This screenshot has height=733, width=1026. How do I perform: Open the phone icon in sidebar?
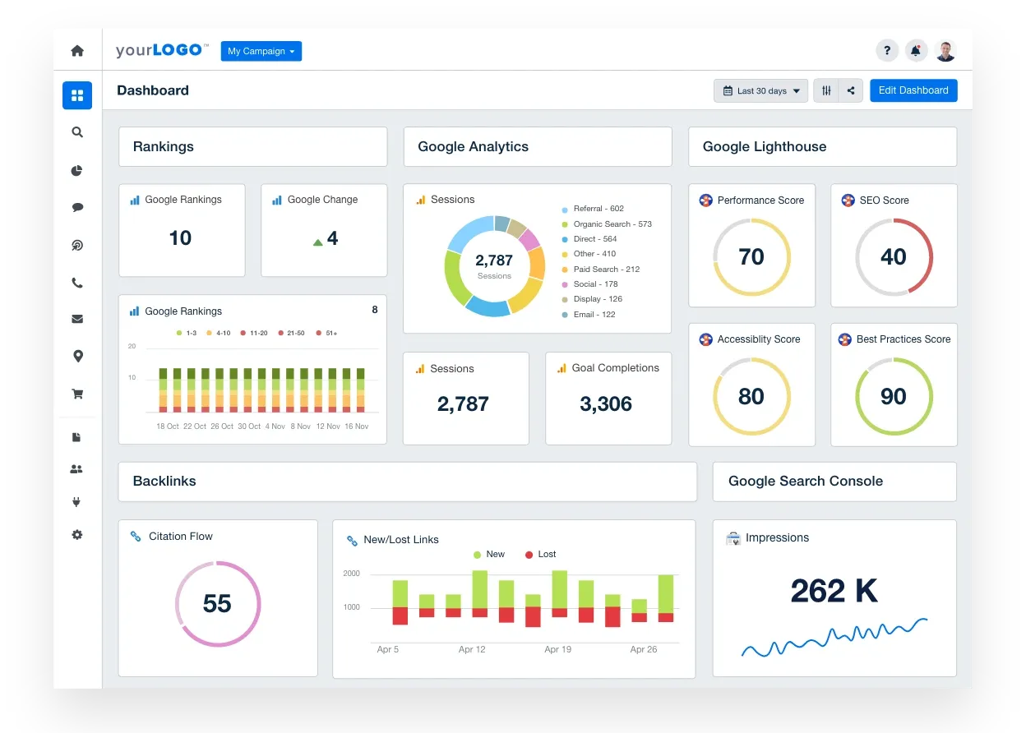(x=77, y=284)
